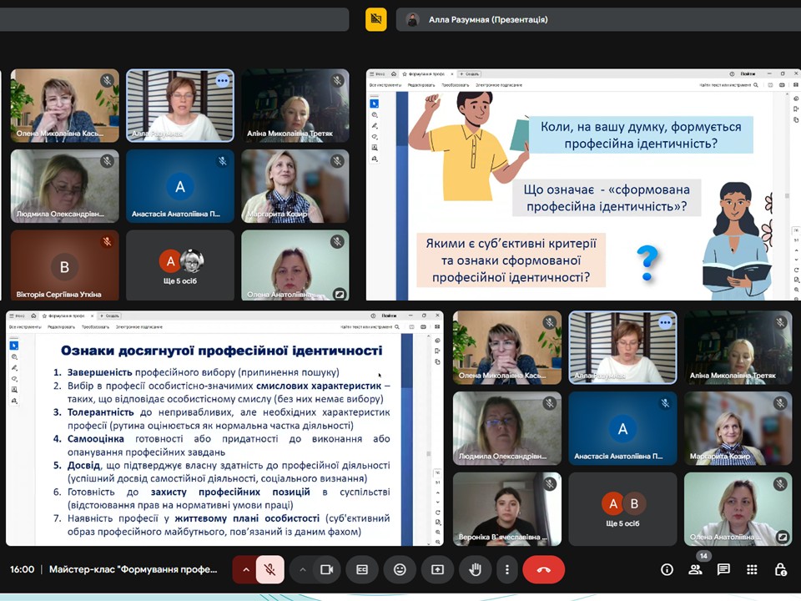The width and height of the screenshot is (801, 601).
Task: Open the "Ще 5 осіб" participants tile
Action: (180, 265)
